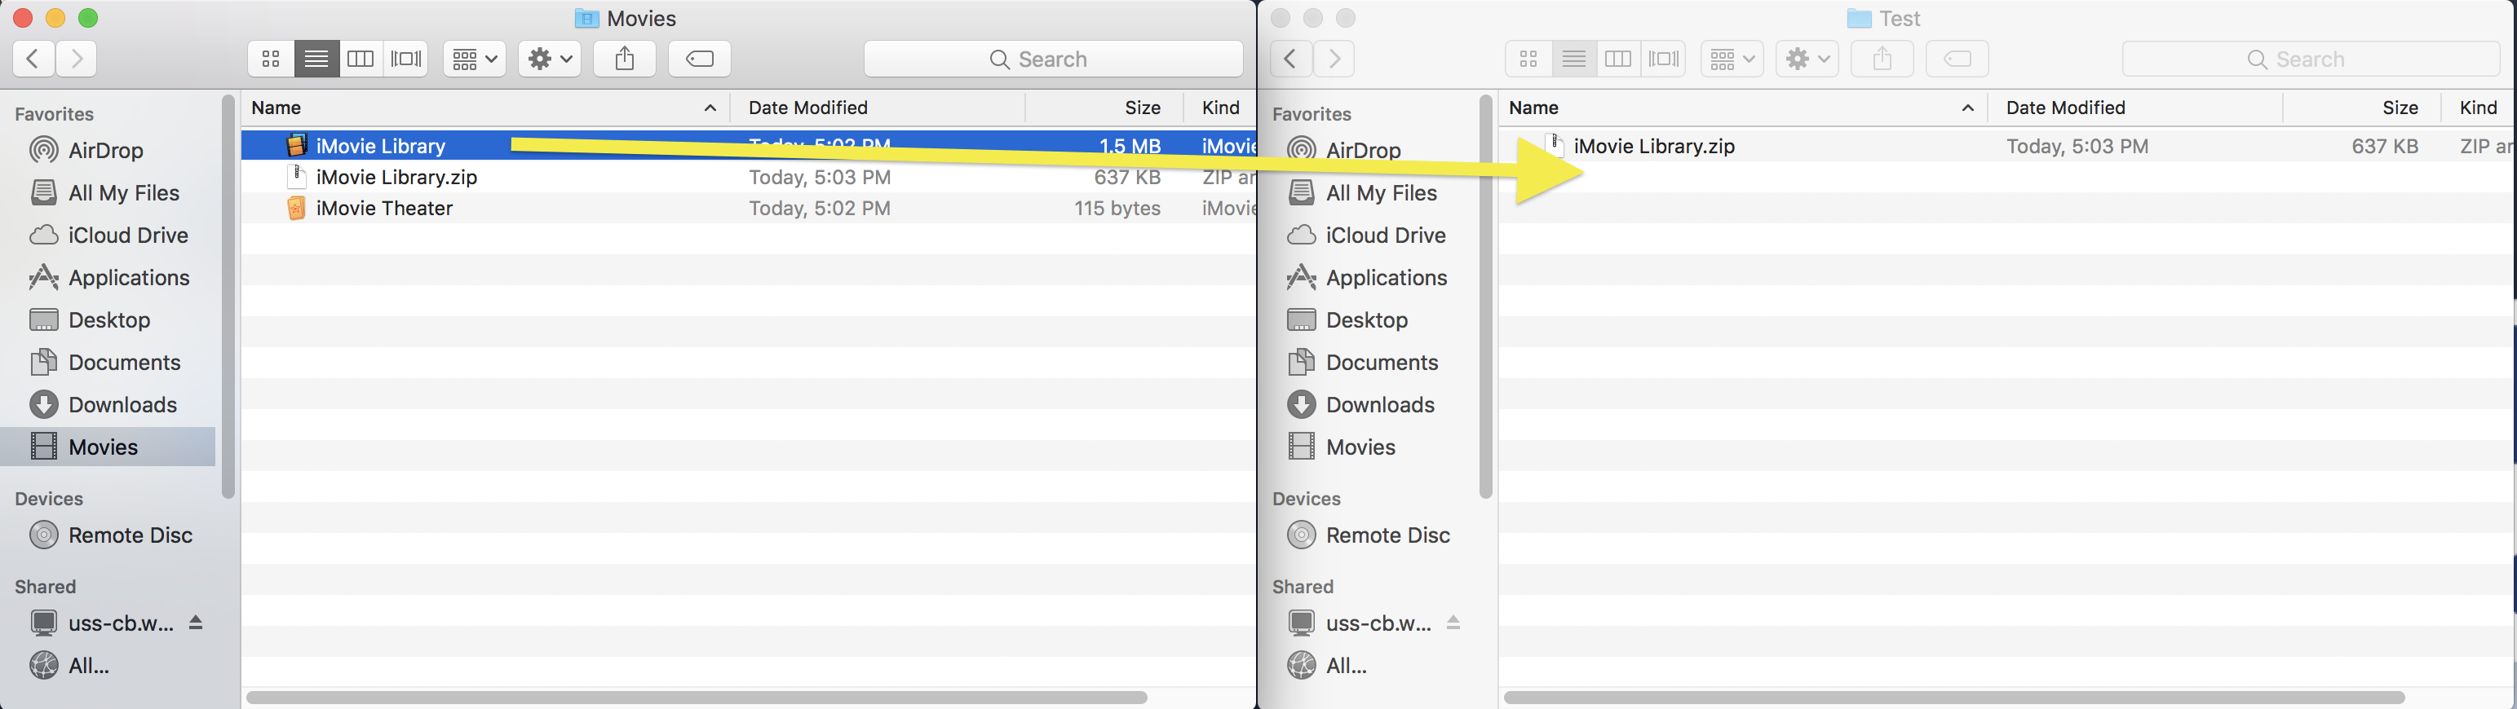Sort by Date Modified in Movies window

(878, 108)
